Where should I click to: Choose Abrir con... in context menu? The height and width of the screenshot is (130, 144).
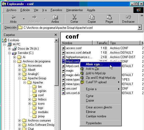click(x=101, y=64)
